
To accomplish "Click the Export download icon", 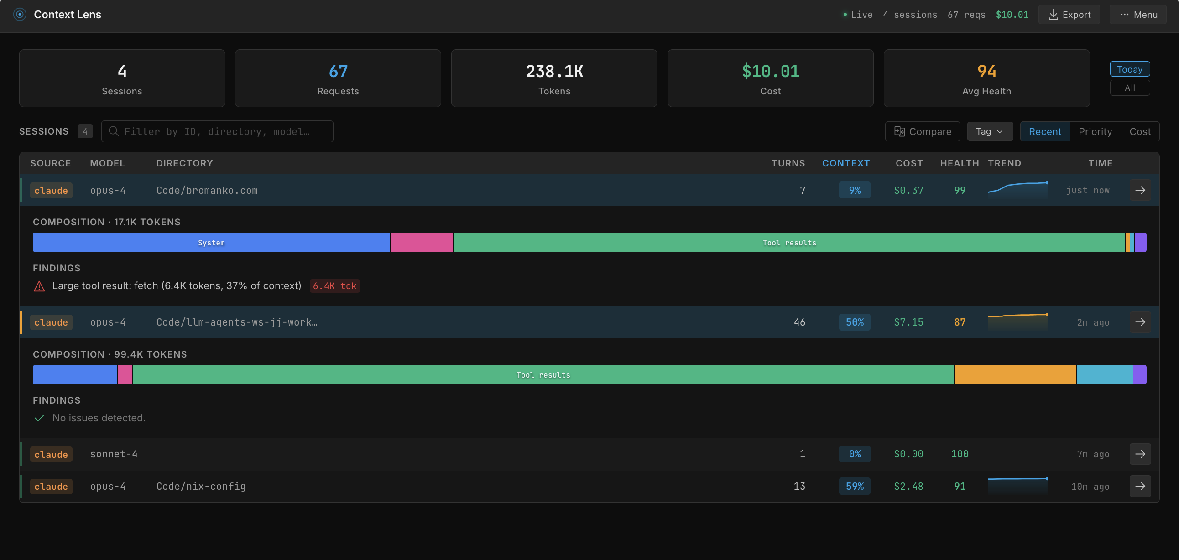I will pyautogui.click(x=1053, y=15).
